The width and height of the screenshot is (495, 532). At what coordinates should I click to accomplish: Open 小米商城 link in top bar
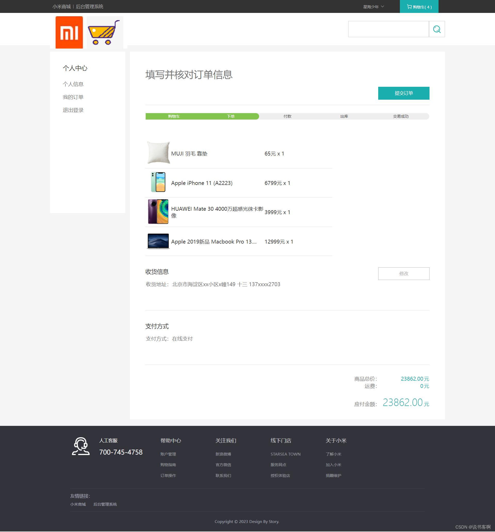[61, 7]
